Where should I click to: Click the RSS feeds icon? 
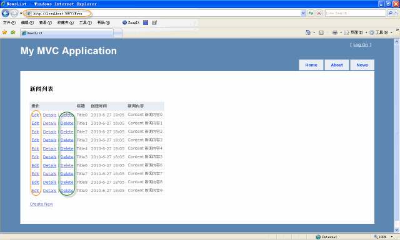pos(321,32)
